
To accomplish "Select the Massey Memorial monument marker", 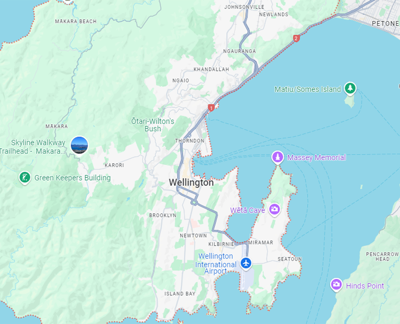I will (x=277, y=157).
